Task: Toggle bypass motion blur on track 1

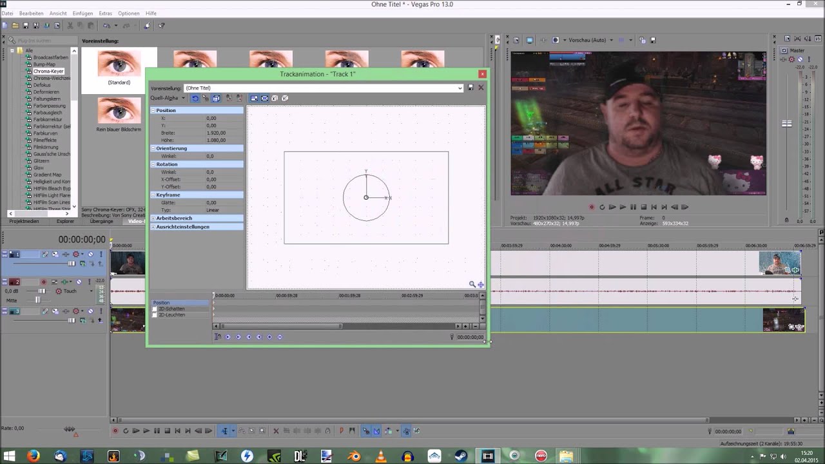Action: click(x=45, y=254)
